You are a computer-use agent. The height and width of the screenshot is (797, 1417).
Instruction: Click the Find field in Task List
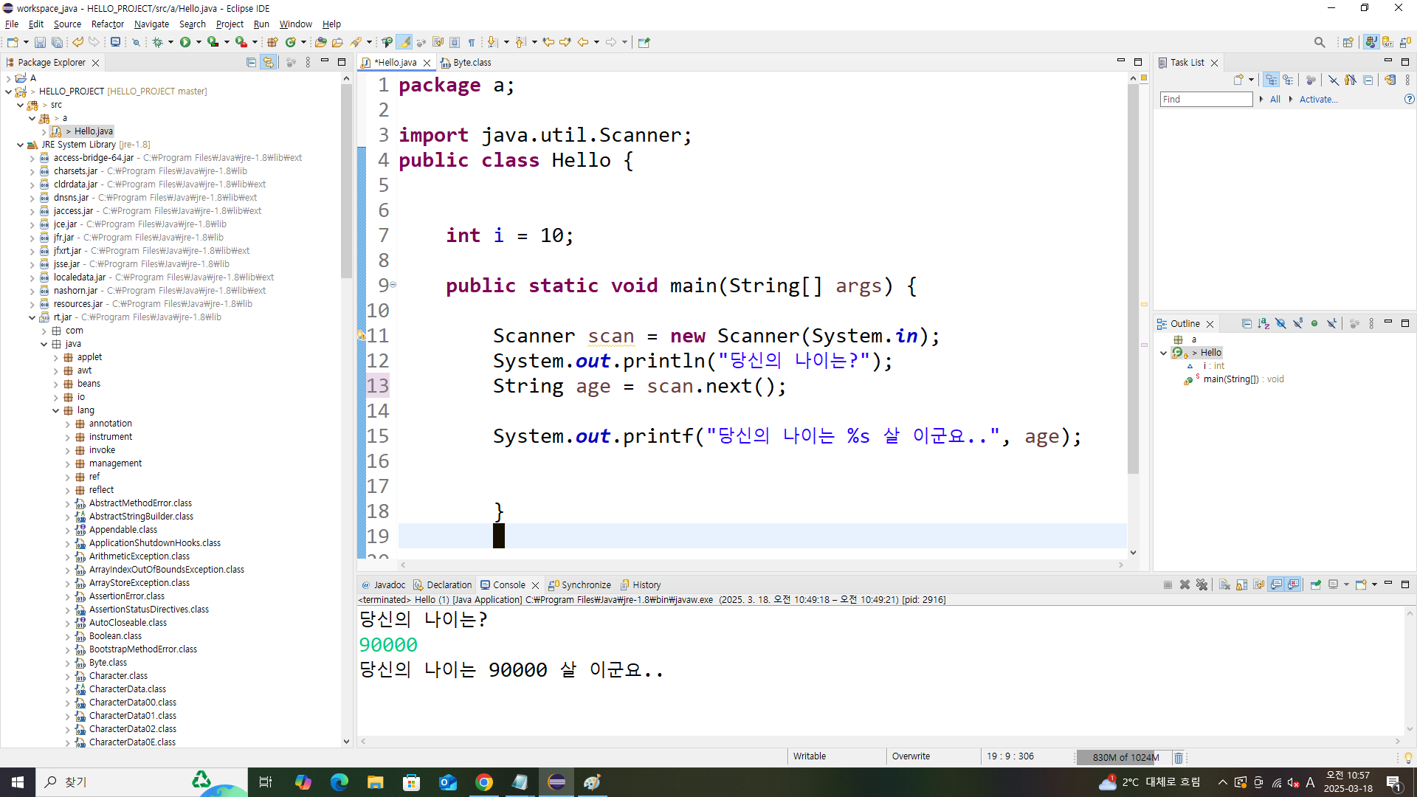pos(1206,99)
